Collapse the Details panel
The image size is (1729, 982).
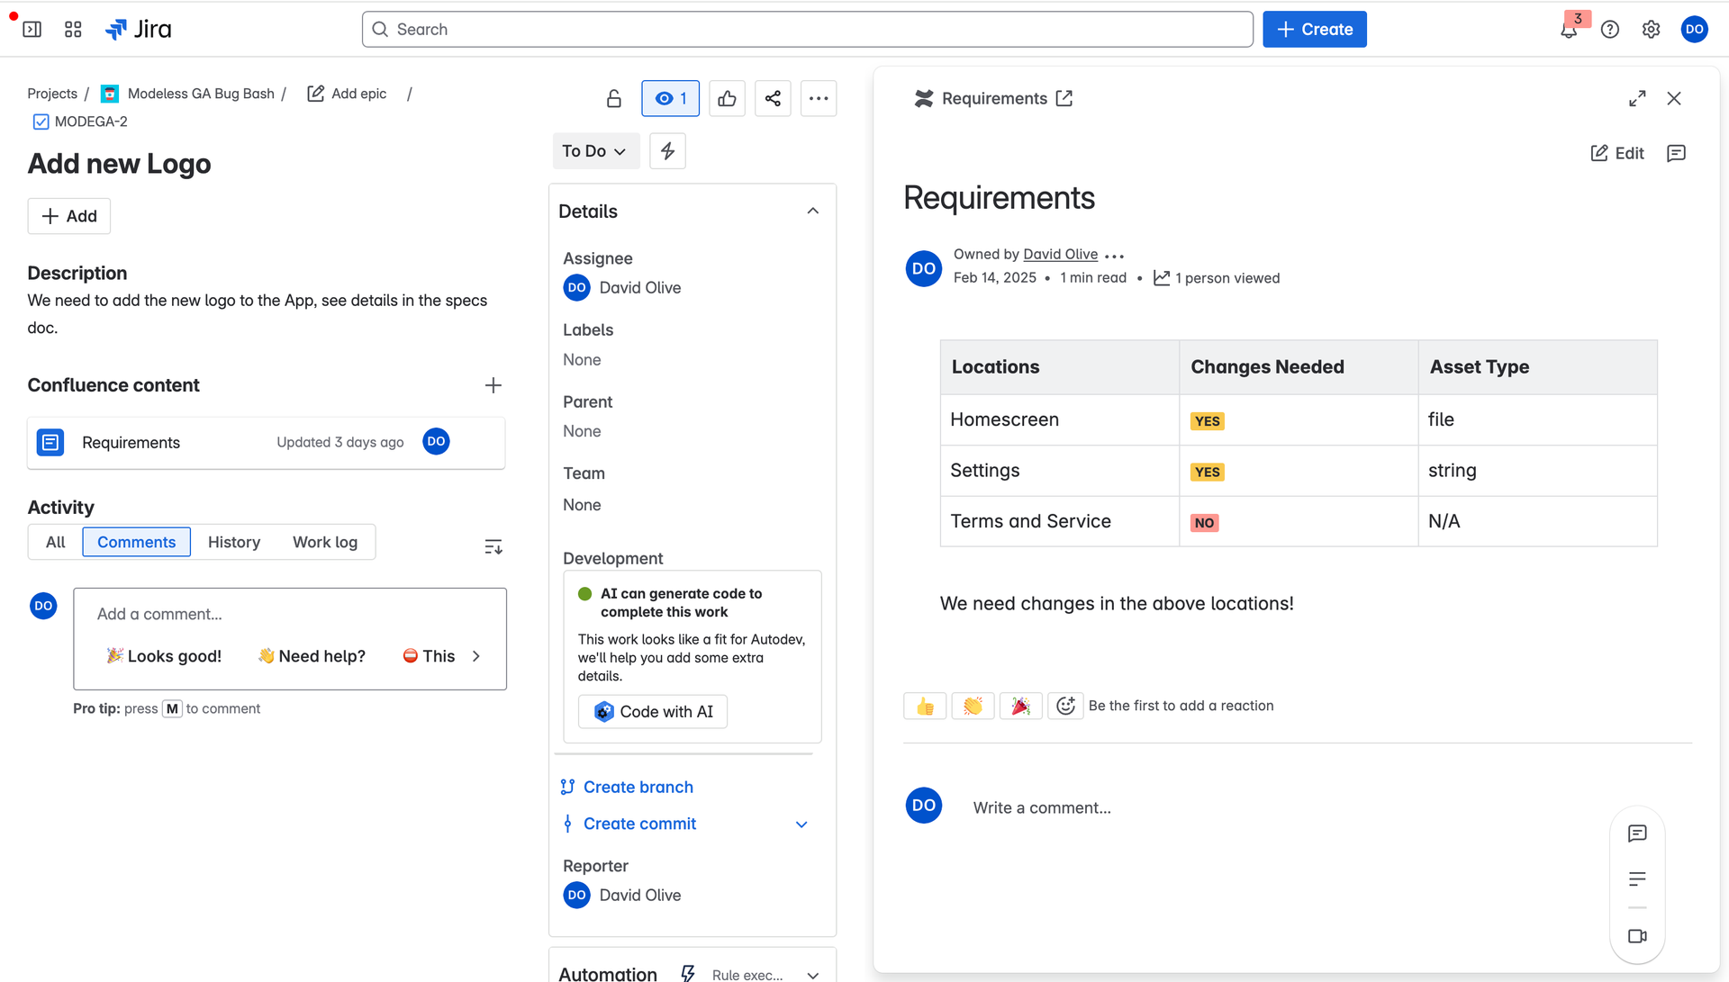(812, 211)
